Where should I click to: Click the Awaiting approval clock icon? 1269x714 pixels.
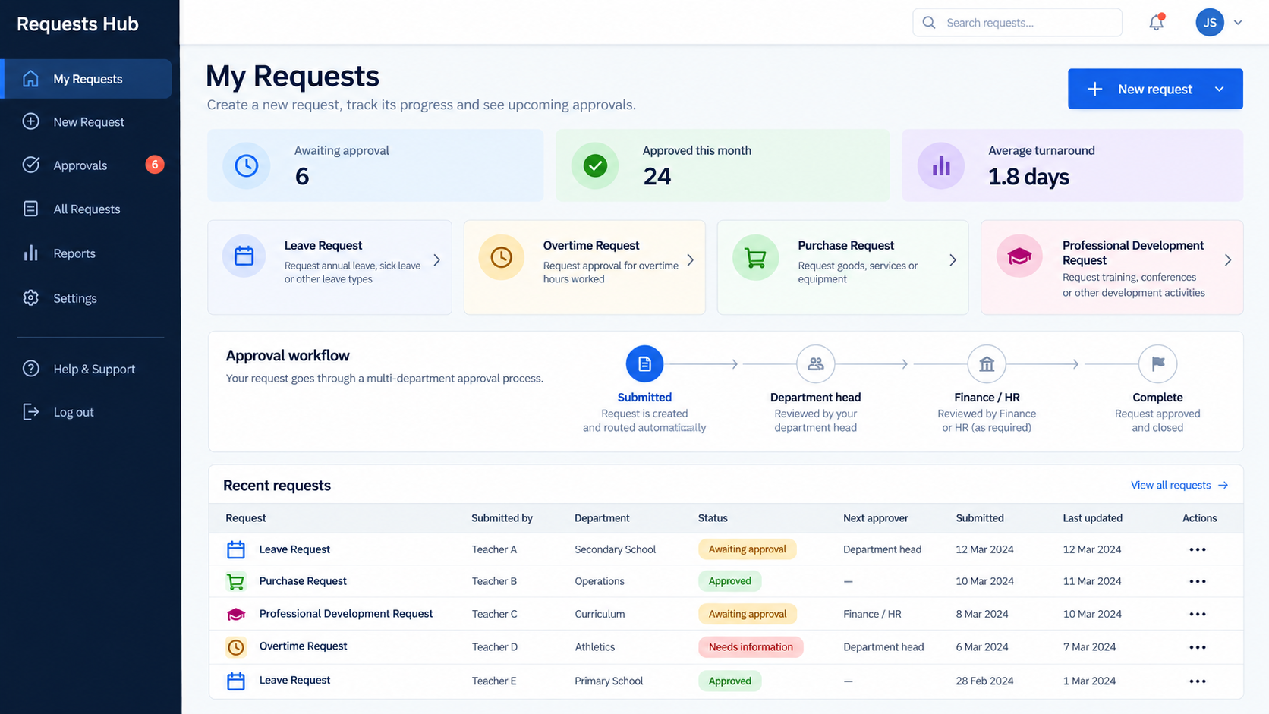(246, 165)
